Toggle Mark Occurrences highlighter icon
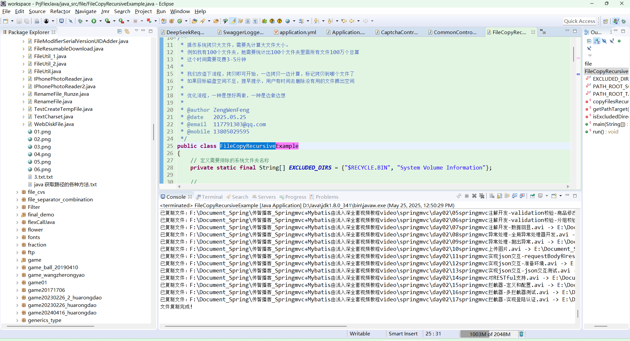 tap(233, 21)
